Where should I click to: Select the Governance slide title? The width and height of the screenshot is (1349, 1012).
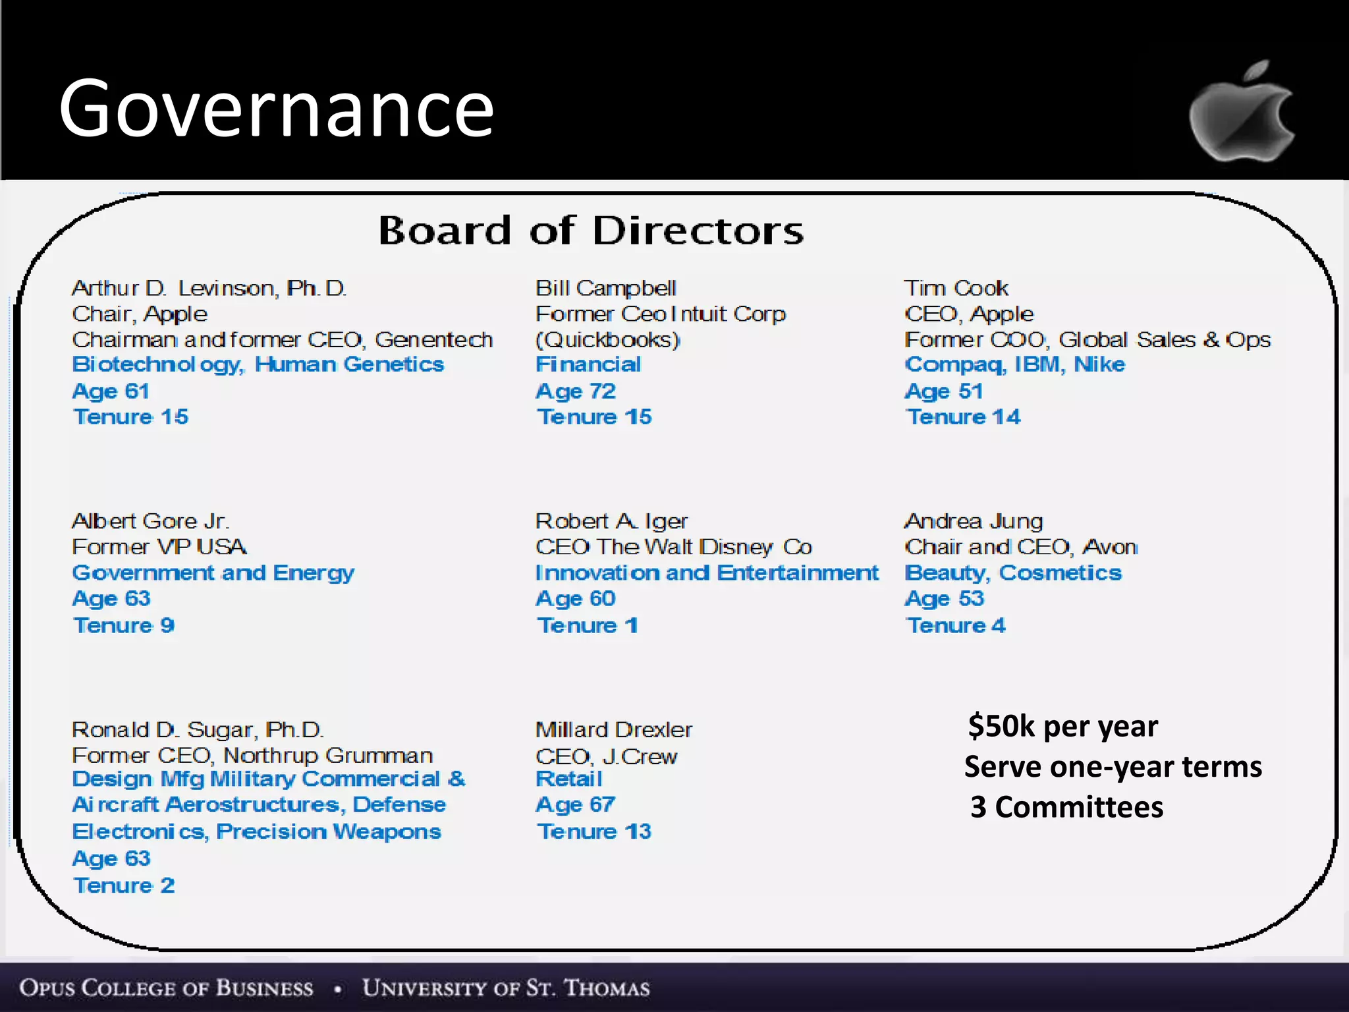point(276,108)
